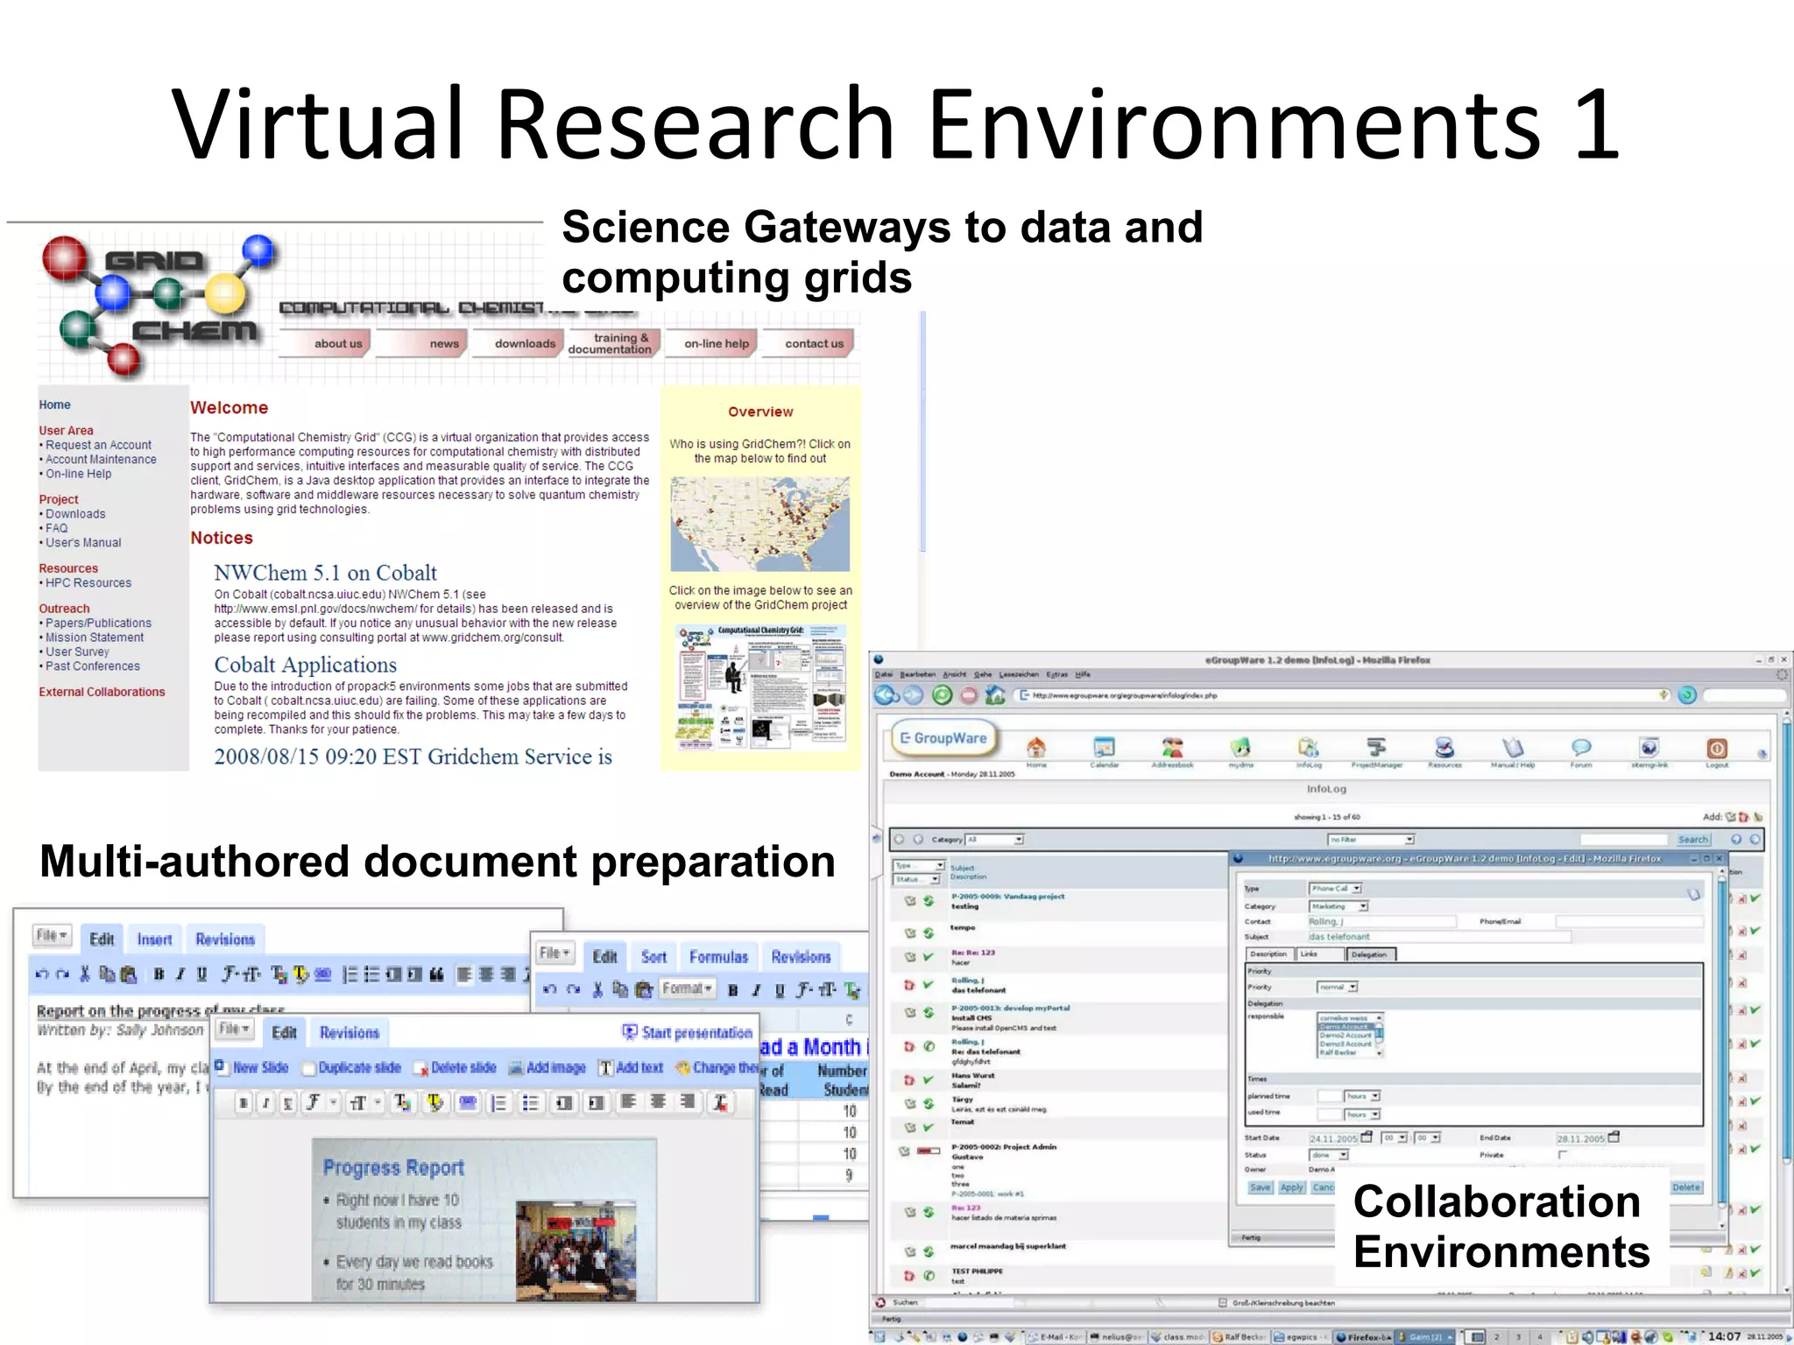Open the ProjectManager app icon

(x=1376, y=747)
